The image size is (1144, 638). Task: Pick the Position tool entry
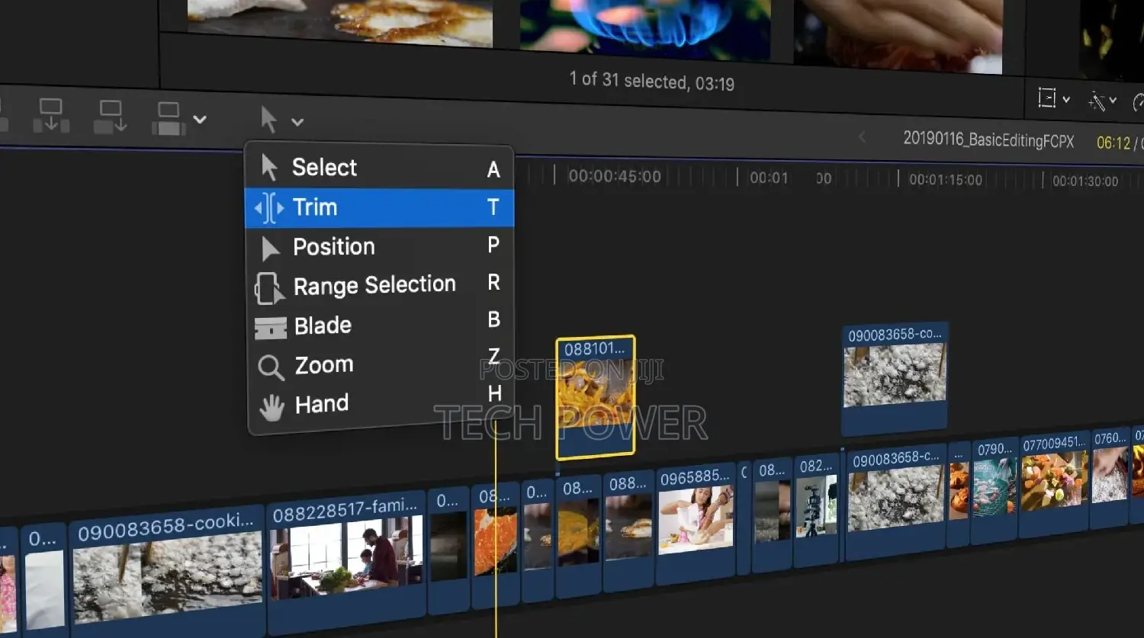click(x=380, y=246)
